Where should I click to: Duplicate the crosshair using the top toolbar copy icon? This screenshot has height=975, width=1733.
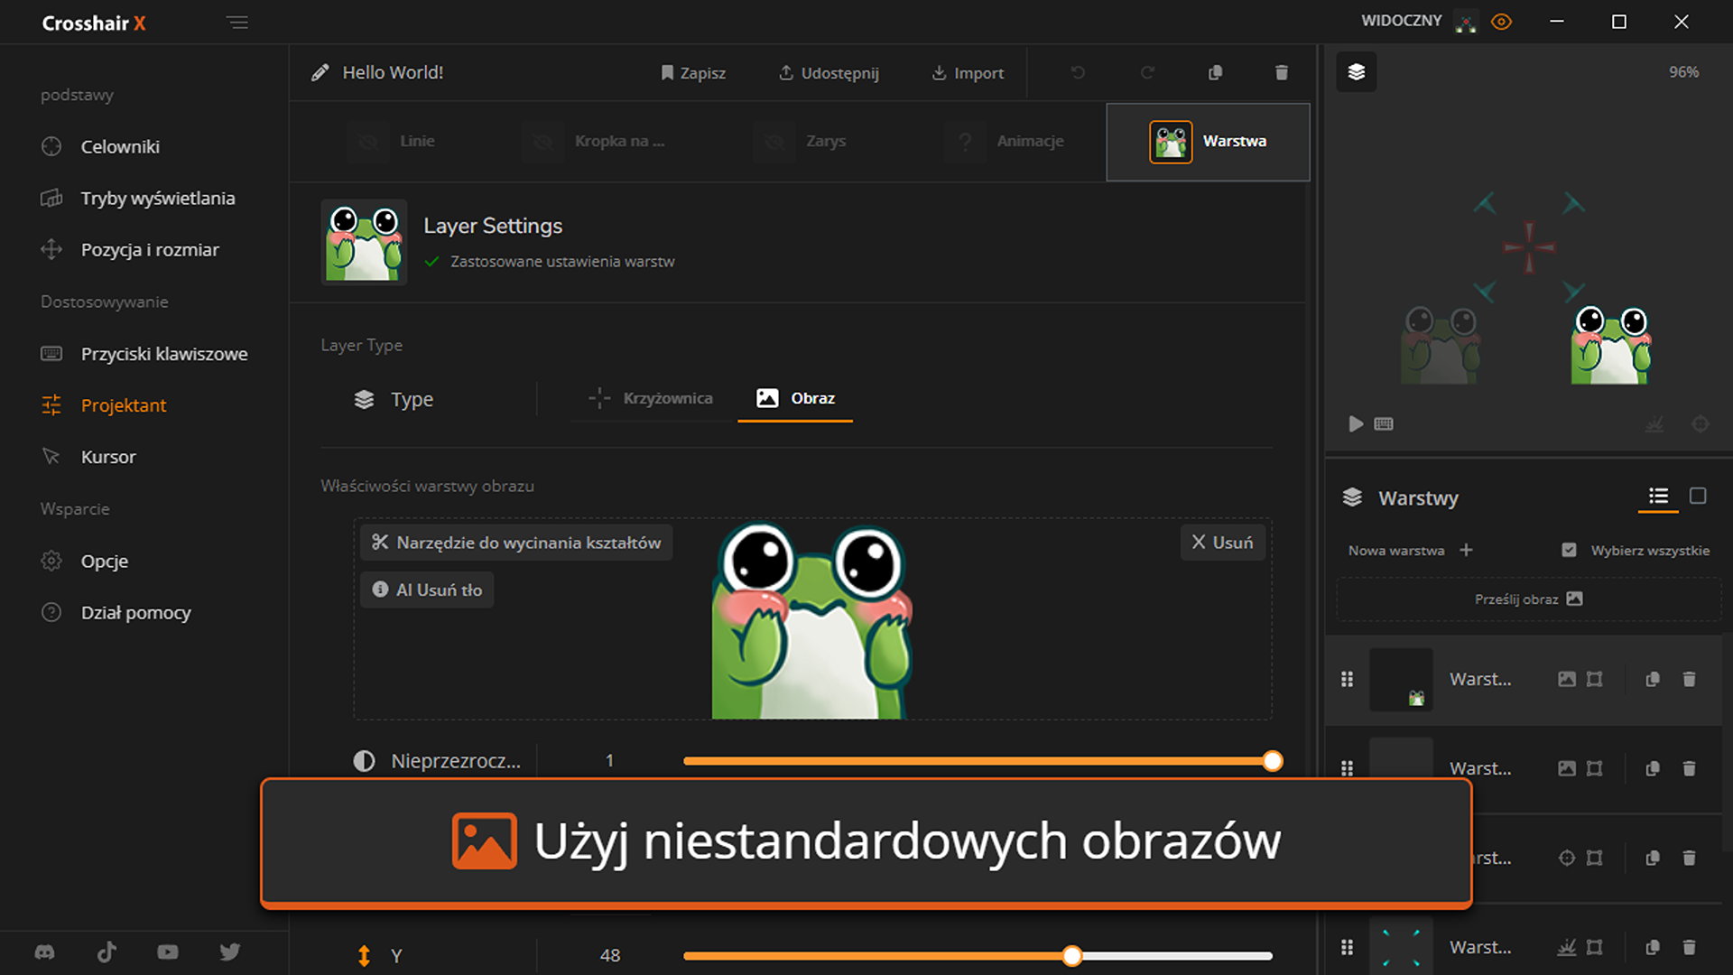click(x=1216, y=72)
